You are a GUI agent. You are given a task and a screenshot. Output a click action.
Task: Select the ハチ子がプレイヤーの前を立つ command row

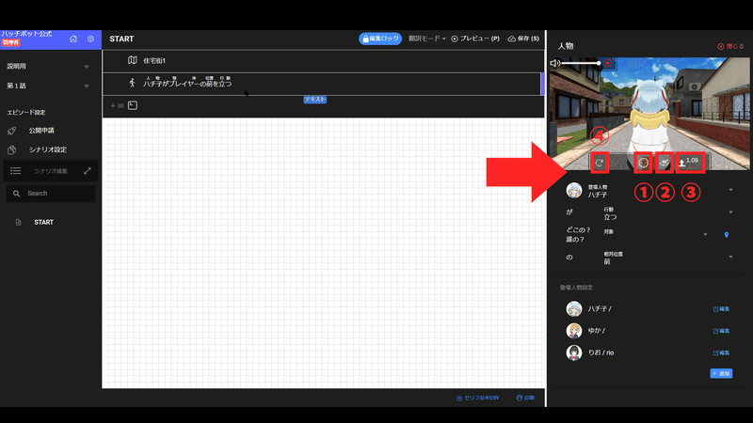pos(322,84)
